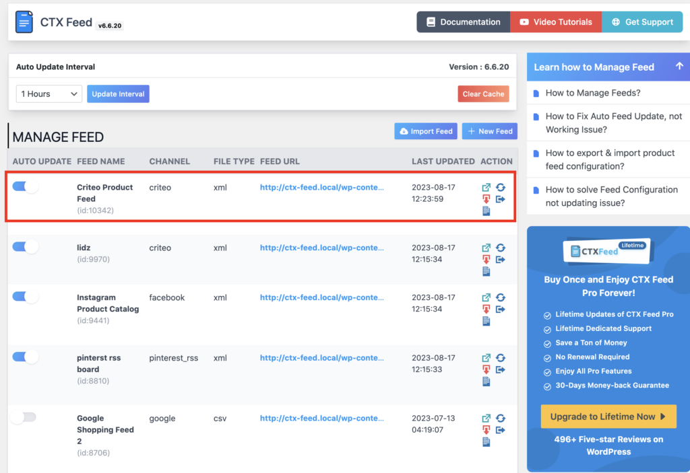Click document icon in Google Shopping Feed 2 row

point(486,442)
